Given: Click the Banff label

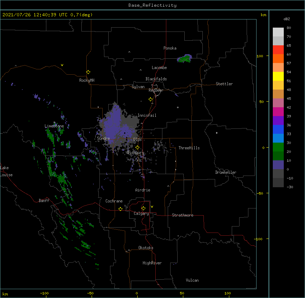Looking at the screenshot, I should click(44, 201).
